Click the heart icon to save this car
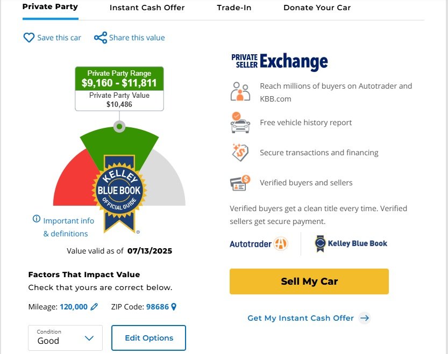The image size is (448, 354). click(x=29, y=38)
